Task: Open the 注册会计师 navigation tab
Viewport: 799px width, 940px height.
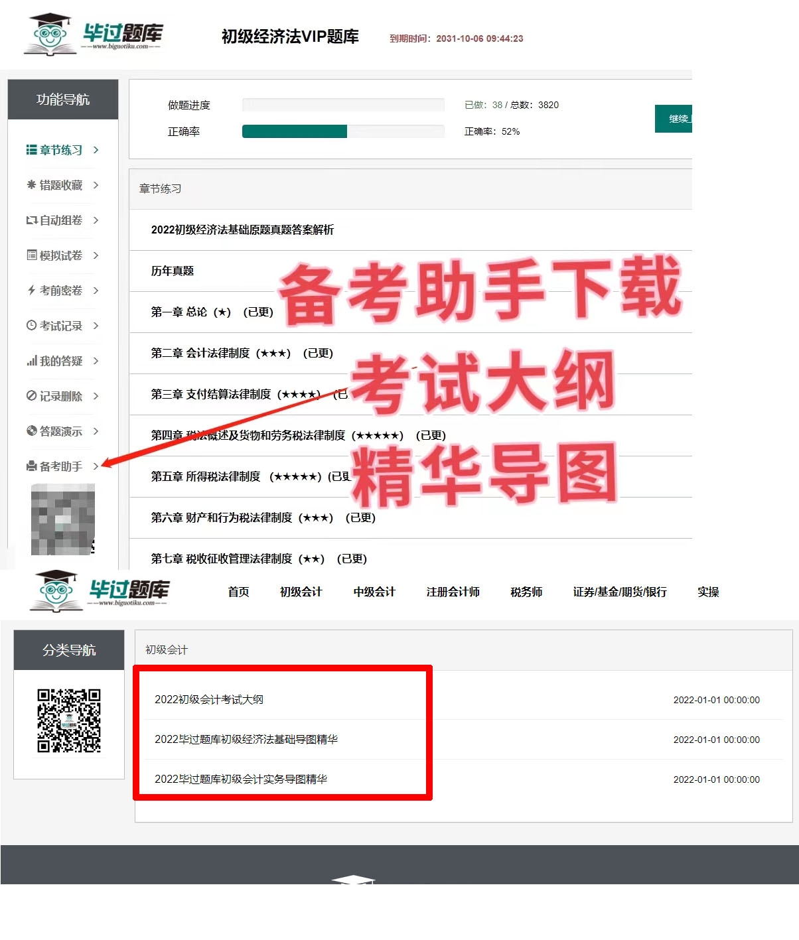Action: click(x=453, y=592)
